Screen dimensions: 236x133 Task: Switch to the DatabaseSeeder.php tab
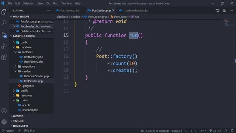click(x=136, y=10)
